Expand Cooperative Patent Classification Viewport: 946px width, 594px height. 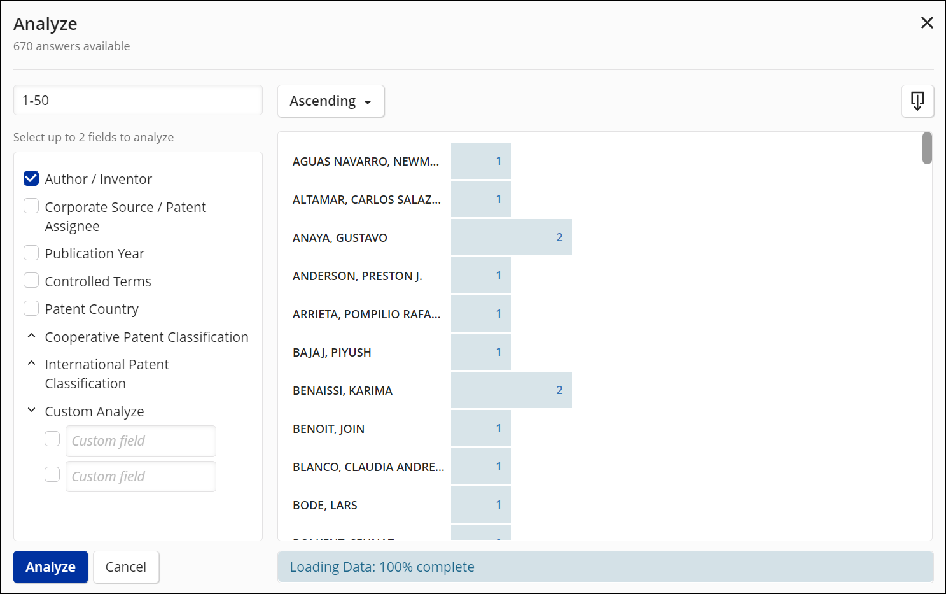click(x=31, y=336)
